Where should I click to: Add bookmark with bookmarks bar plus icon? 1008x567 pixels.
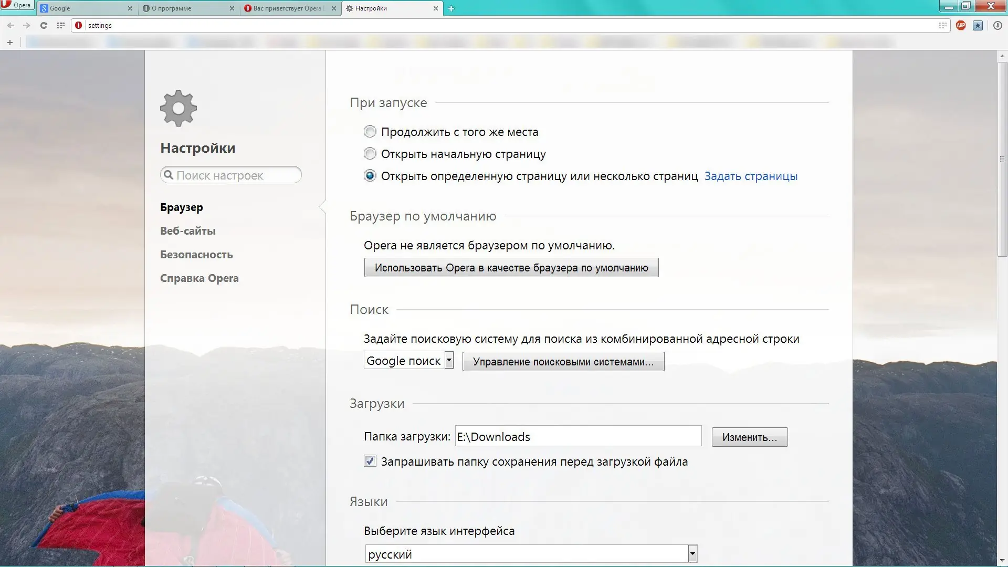(x=10, y=43)
